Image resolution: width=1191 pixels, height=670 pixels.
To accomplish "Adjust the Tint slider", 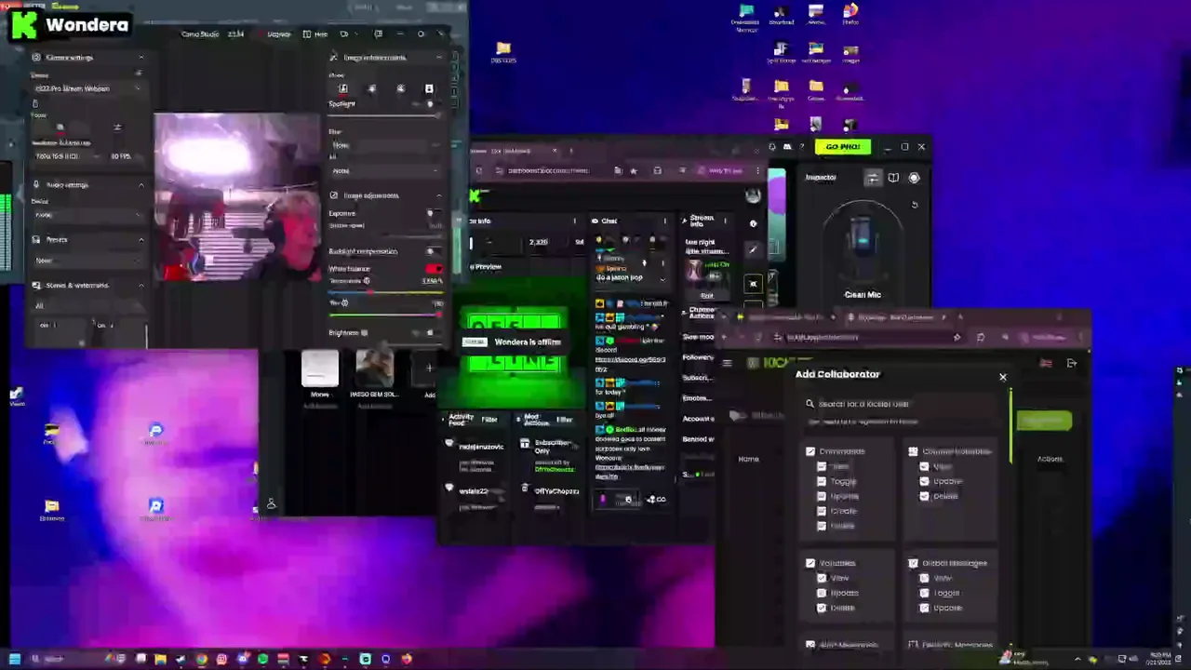I will pyautogui.click(x=385, y=315).
